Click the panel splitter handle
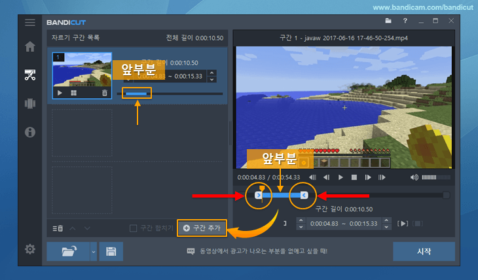Screen dimensions: 478x280 point(230,133)
